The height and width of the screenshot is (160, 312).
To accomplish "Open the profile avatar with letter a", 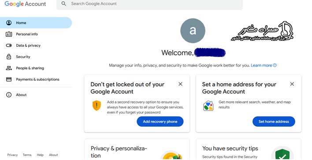I will (193, 31).
